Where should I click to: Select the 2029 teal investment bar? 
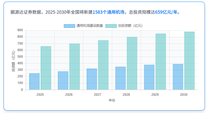[161, 62]
